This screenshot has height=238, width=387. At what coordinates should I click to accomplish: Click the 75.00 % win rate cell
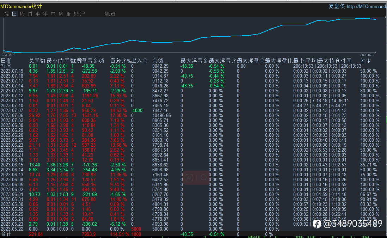[368, 175]
